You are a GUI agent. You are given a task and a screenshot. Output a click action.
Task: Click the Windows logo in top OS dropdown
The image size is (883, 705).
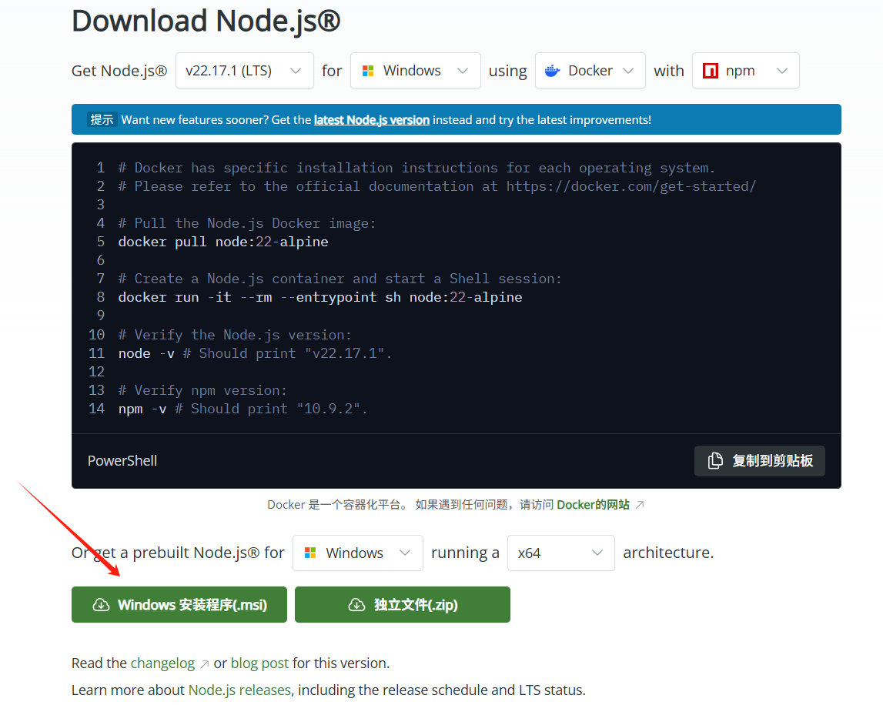368,71
